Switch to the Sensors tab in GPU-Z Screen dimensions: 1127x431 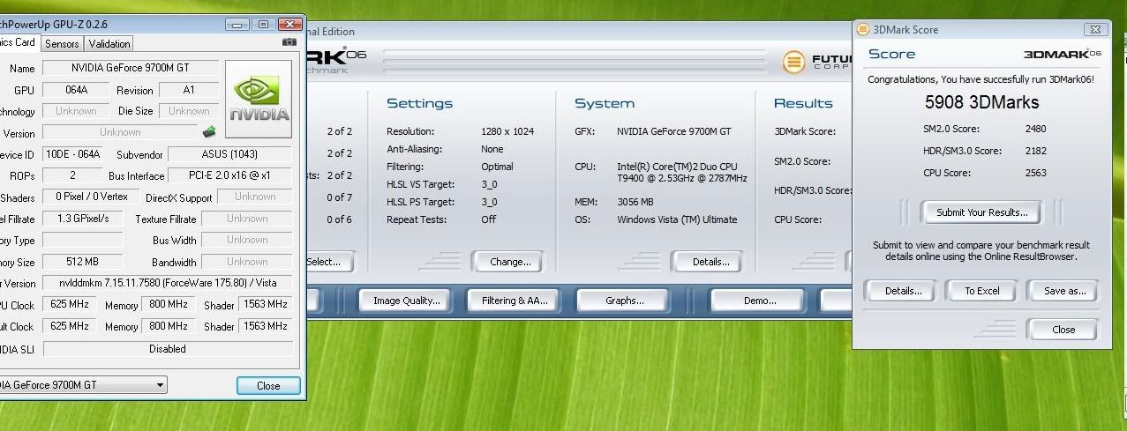click(x=62, y=43)
